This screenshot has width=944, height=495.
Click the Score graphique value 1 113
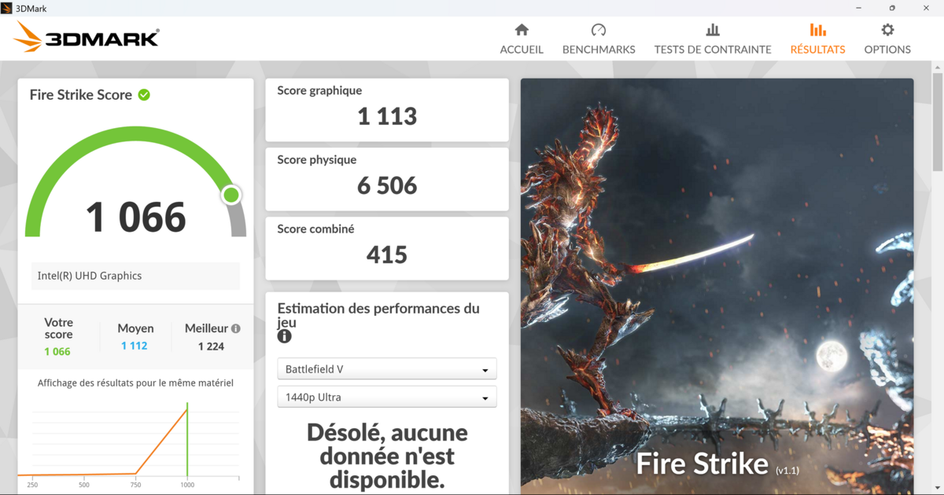[387, 116]
